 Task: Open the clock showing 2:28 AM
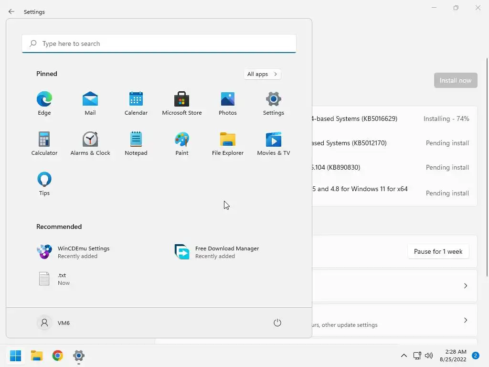[453, 356]
